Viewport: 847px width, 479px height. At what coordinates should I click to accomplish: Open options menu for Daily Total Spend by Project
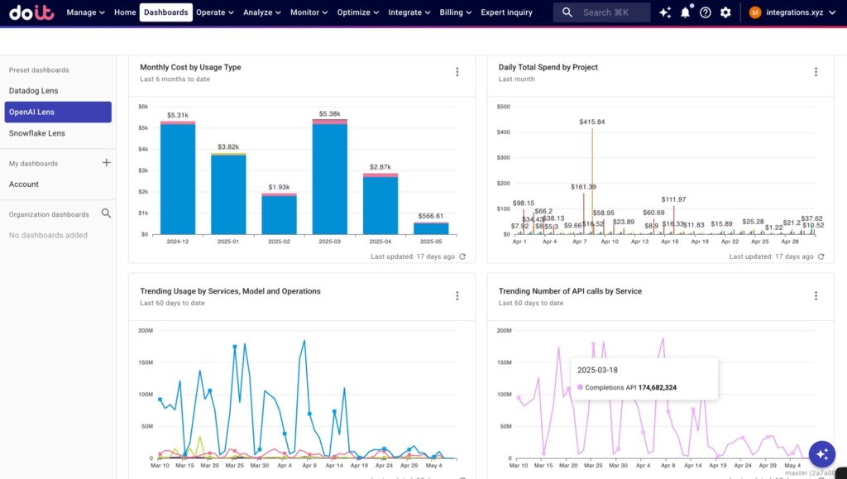pos(816,72)
